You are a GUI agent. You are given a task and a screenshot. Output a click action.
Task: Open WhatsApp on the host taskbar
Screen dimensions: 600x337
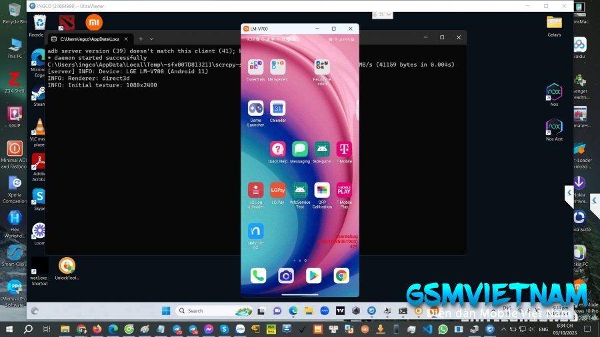tap(443, 329)
